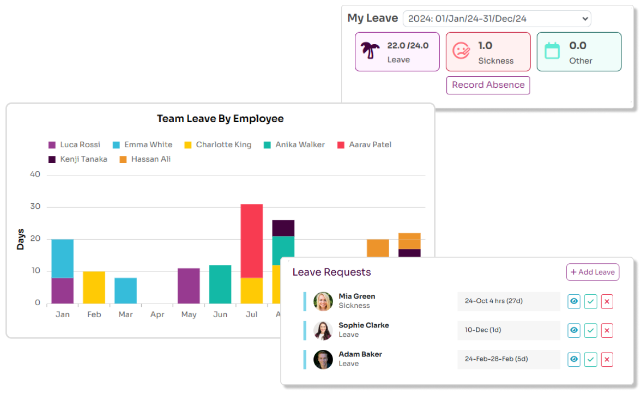The height and width of the screenshot is (412, 641).
Task: Click the calendar Other icon
Action: tap(552, 51)
